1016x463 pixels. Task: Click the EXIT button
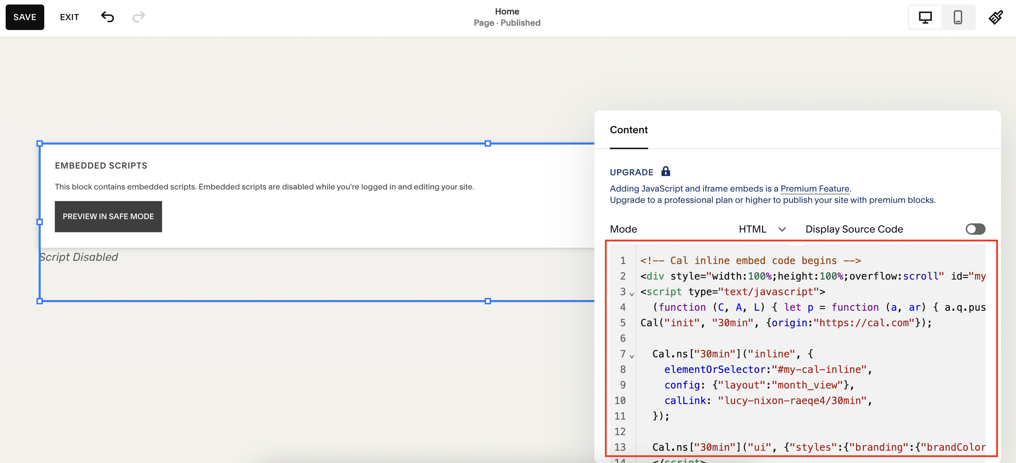tap(69, 17)
